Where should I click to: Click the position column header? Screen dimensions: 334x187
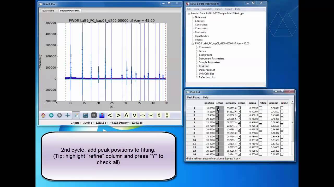pyautogui.click(x=209, y=103)
